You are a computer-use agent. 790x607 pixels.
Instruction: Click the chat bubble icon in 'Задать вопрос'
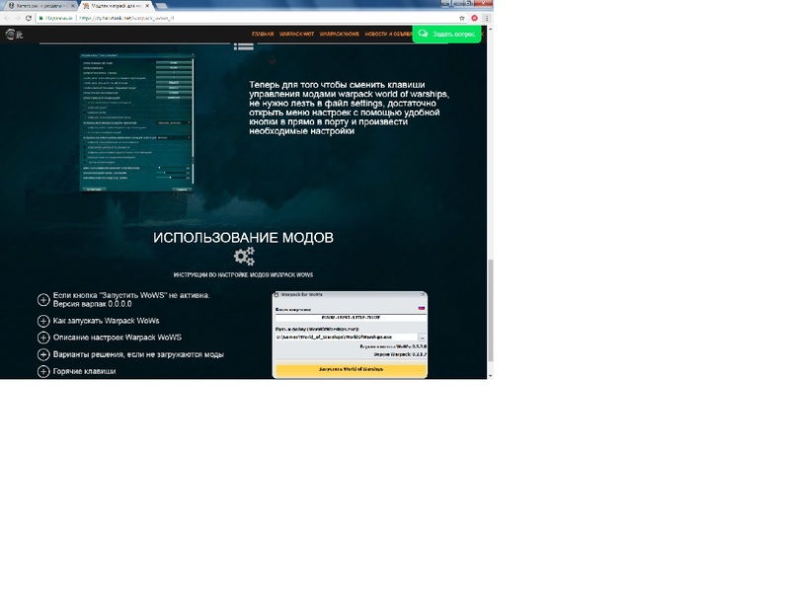click(424, 34)
